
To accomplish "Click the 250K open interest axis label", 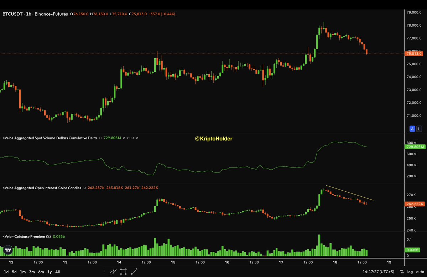I will (x=411, y=218).
